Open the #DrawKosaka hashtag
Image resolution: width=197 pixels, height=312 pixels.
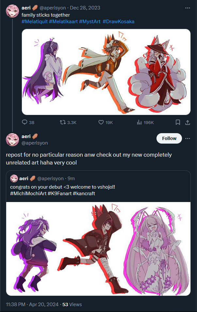(x=119, y=22)
